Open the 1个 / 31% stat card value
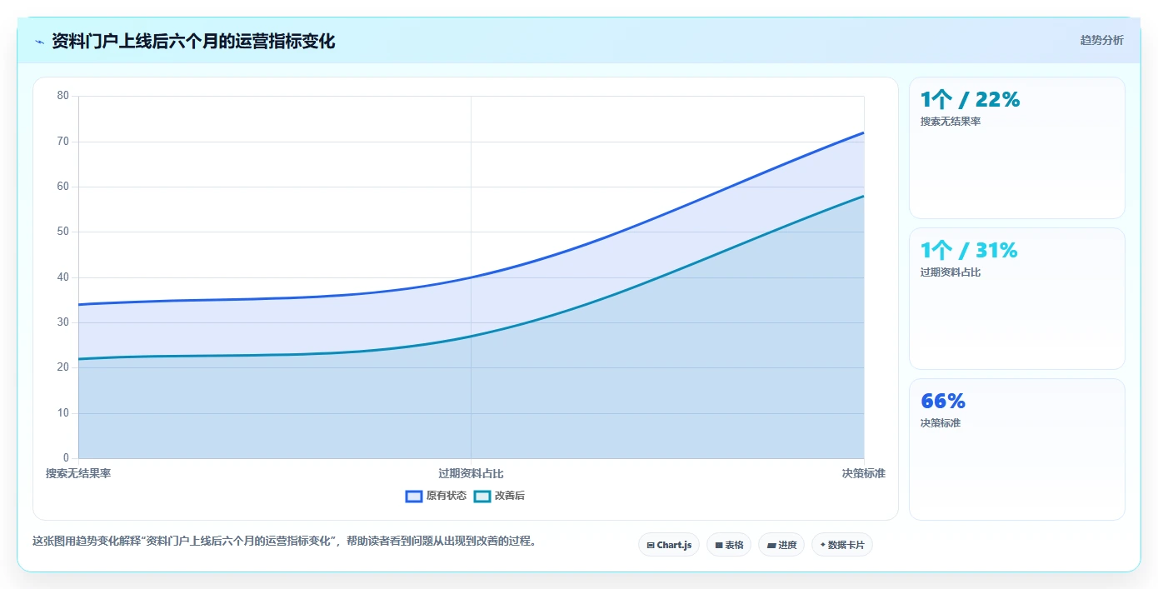1158x589 pixels. (969, 251)
